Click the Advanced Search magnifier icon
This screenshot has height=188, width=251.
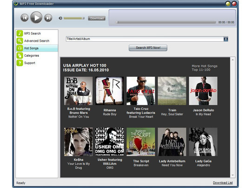(x=20, y=41)
